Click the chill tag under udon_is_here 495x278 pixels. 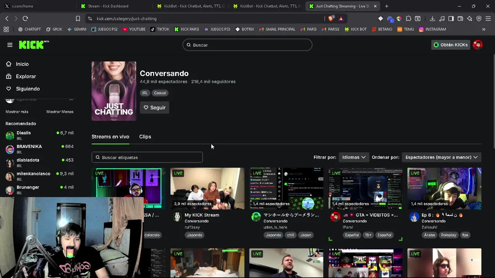pyautogui.click(x=290, y=235)
